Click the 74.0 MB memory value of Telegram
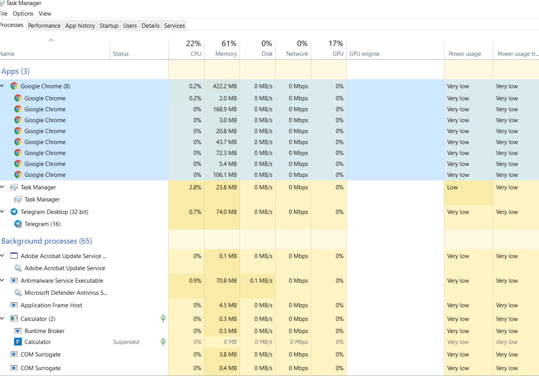This screenshot has width=539, height=376. [227, 212]
